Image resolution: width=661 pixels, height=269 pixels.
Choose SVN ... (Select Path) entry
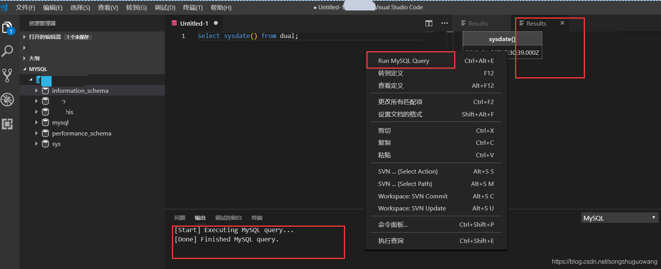coord(436,184)
